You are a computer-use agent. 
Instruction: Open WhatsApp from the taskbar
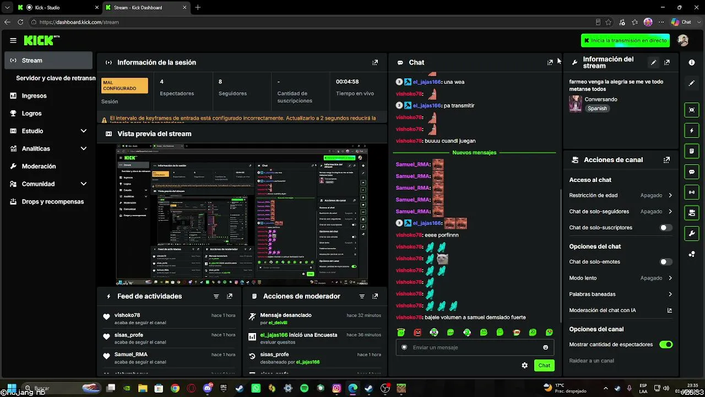pyautogui.click(x=256, y=388)
